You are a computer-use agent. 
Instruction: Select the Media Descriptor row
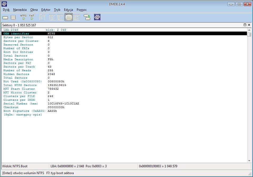pyautogui.click(x=124, y=59)
